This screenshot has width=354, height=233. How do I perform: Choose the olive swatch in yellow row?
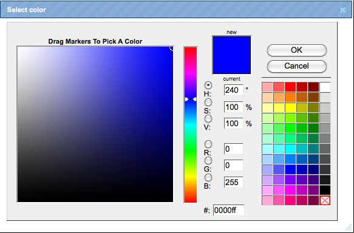point(313,108)
